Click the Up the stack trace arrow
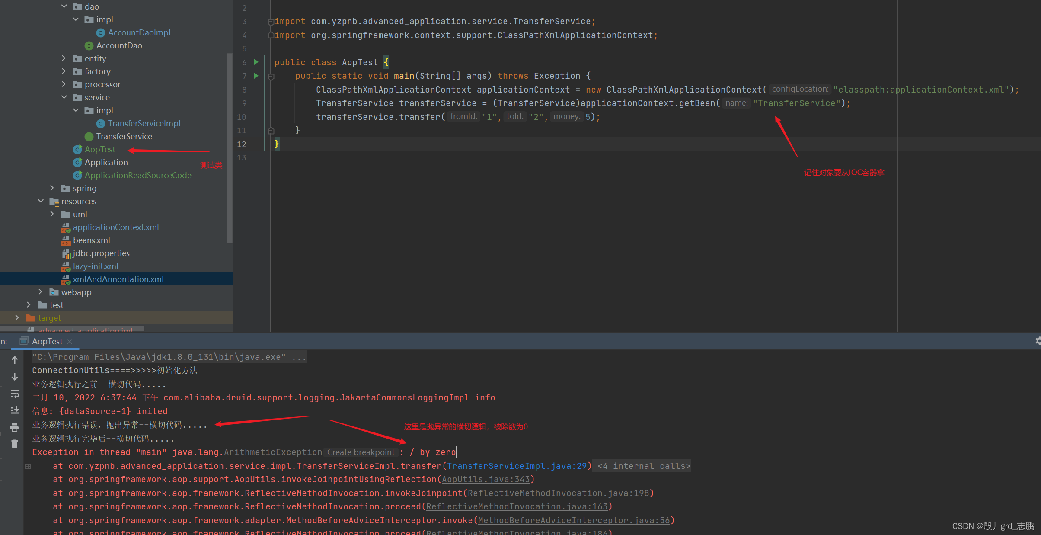Image resolution: width=1041 pixels, height=535 pixels. pos(15,360)
